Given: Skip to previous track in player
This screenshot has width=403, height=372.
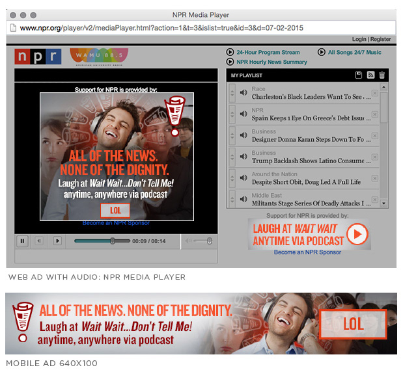Looking at the screenshot, I should point(39,241).
